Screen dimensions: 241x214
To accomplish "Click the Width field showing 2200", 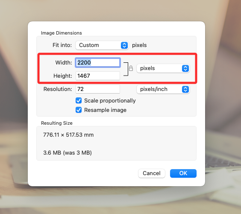I will point(98,62).
